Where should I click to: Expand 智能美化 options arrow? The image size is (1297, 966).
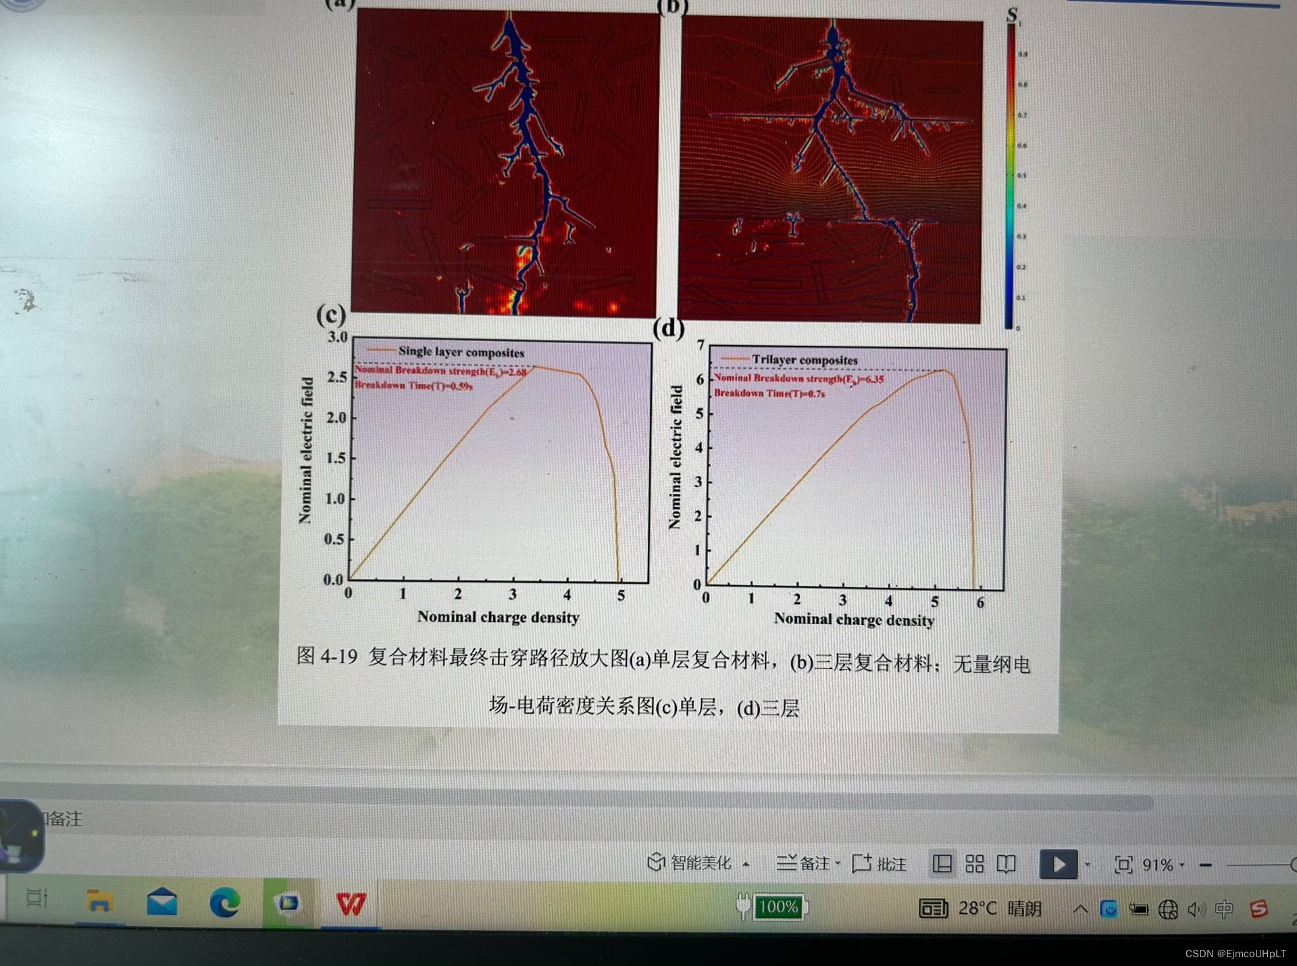746,864
